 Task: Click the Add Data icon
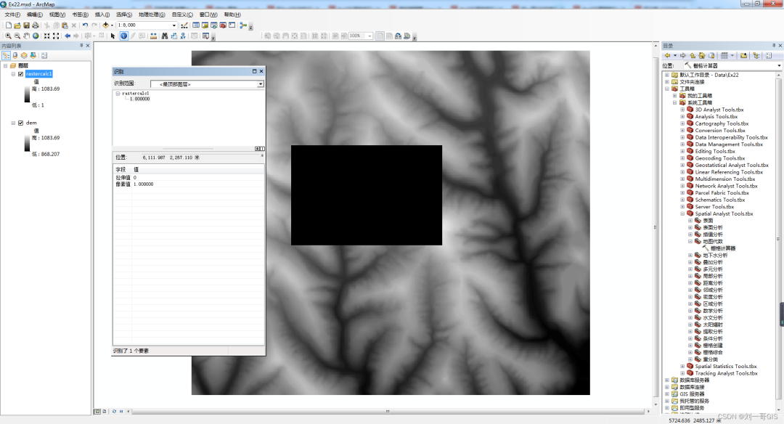point(105,25)
